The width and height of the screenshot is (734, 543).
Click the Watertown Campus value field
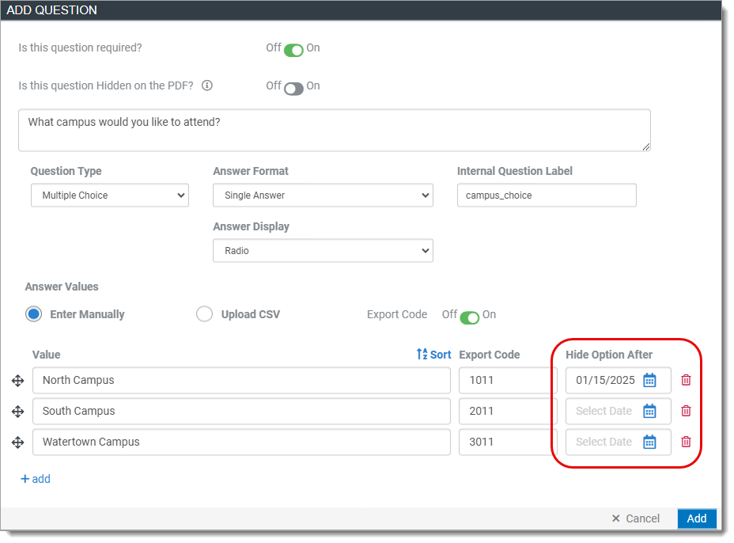[x=241, y=442]
